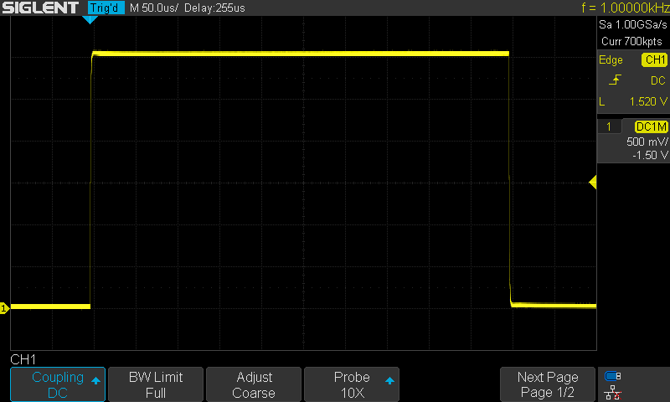Click the Trig'd status indicator
This screenshot has width=670, height=402.
pyautogui.click(x=106, y=8)
